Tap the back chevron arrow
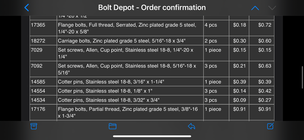This screenshot has height=140, width=304. coord(27,7)
